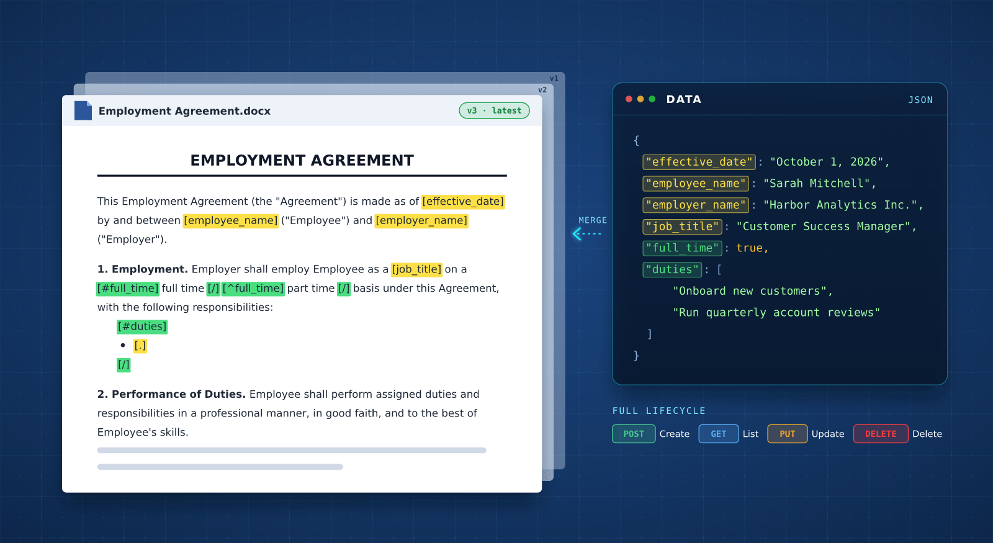Click the [effective_date] placeholder in document
Image resolution: width=993 pixels, height=543 pixels.
(x=463, y=202)
